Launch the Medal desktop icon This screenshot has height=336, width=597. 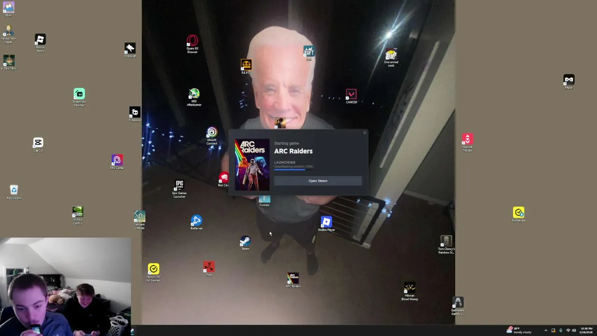click(x=569, y=81)
